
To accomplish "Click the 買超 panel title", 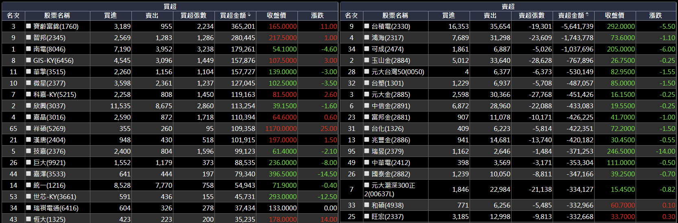I will pos(170,6).
